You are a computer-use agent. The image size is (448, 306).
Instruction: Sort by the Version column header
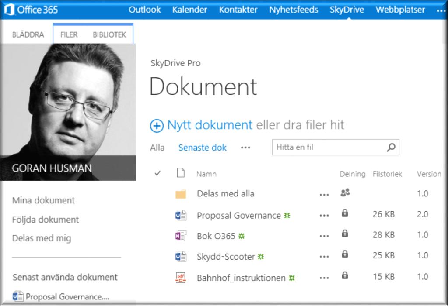click(429, 174)
